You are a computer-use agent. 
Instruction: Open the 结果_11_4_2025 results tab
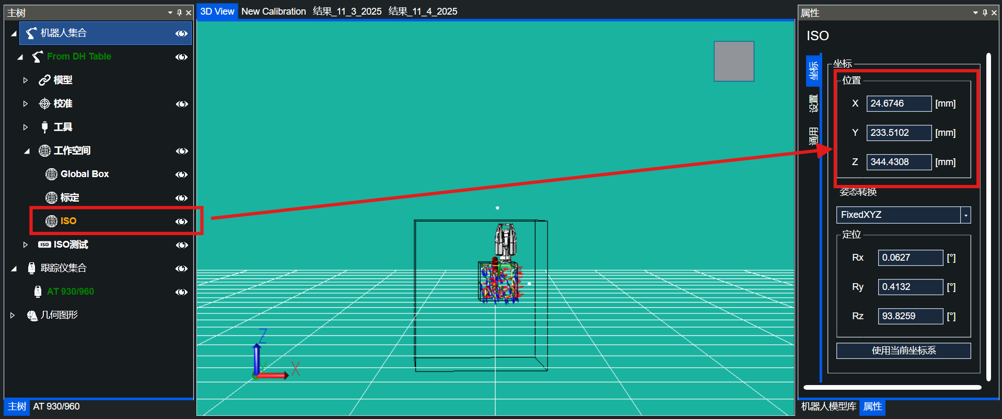[x=423, y=11]
